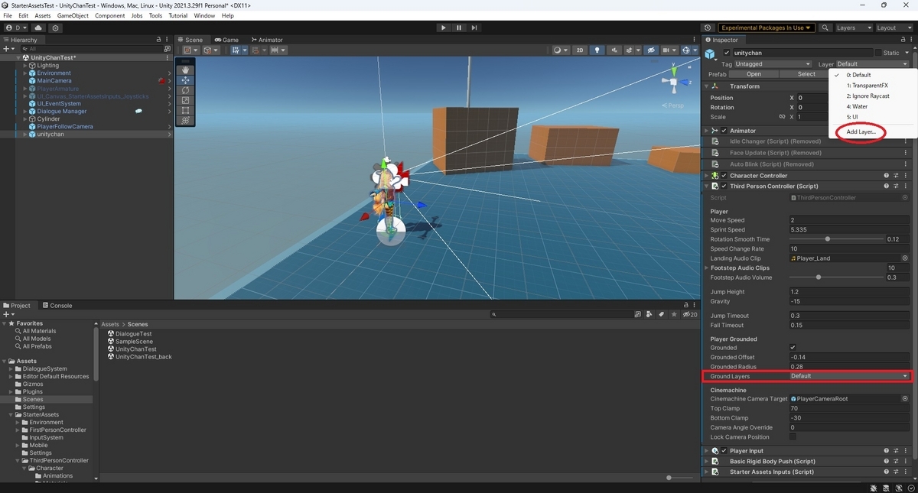Click the Pause button
The width and height of the screenshot is (918, 493).
459,28
